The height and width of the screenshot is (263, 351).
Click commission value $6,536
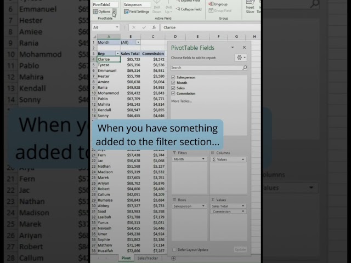(153, 65)
